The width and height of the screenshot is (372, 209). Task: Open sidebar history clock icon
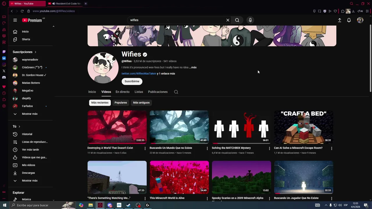(4, 93)
